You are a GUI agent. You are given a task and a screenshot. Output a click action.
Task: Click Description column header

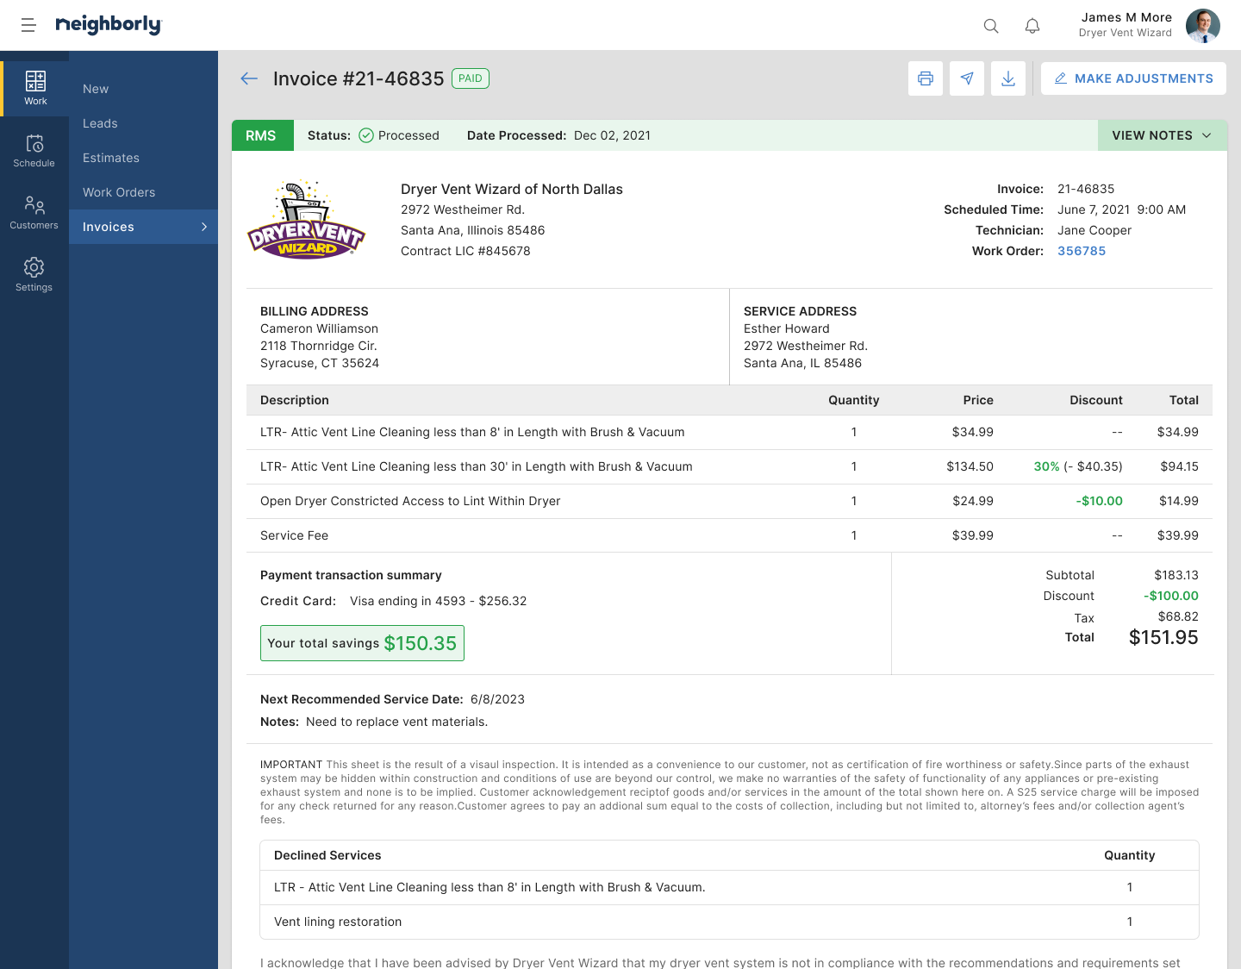(x=295, y=400)
